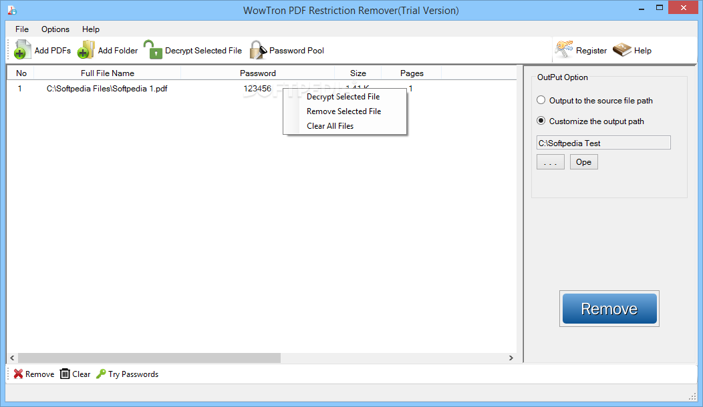Click the big blue Remove button

click(x=609, y=308)
